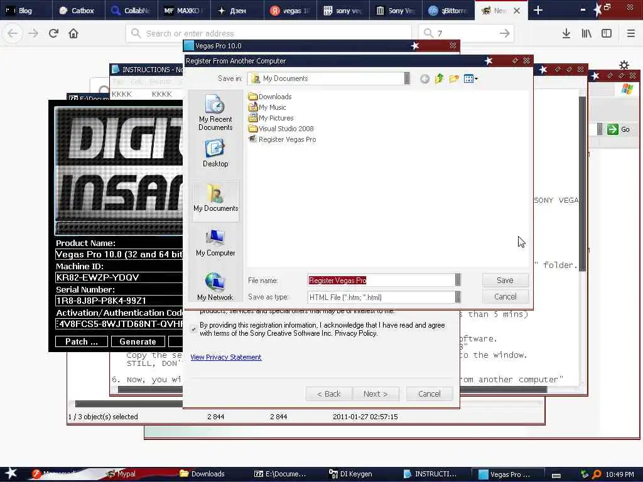The image size is (643, 482).
Task: Cancel the Save dialog
Action: (x=505, y=296)
